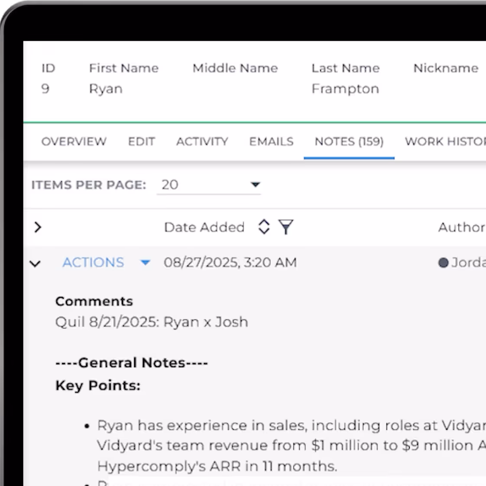Viewport: 486px width, 486px height.
Task: Click the ACTIONS dropdown arrow
Action: 145,262
